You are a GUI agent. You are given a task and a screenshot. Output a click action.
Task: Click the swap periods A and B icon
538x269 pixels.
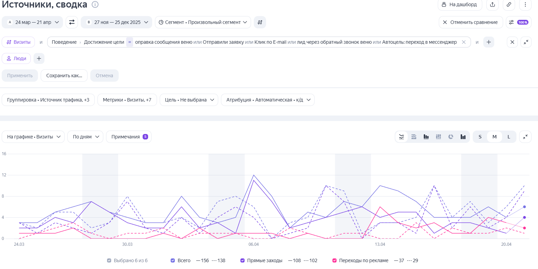click(x=72, y=22)
